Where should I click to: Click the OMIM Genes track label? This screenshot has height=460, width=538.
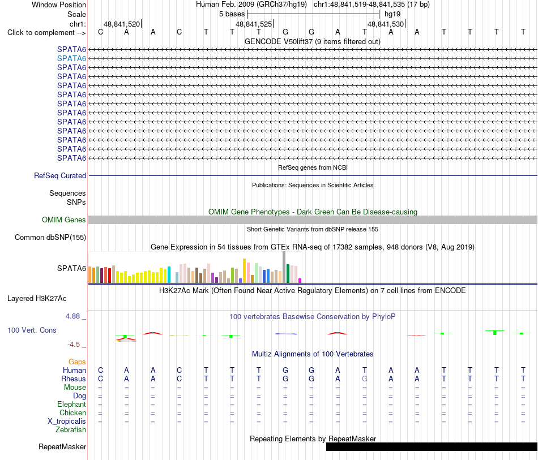[x=63, y=220]
